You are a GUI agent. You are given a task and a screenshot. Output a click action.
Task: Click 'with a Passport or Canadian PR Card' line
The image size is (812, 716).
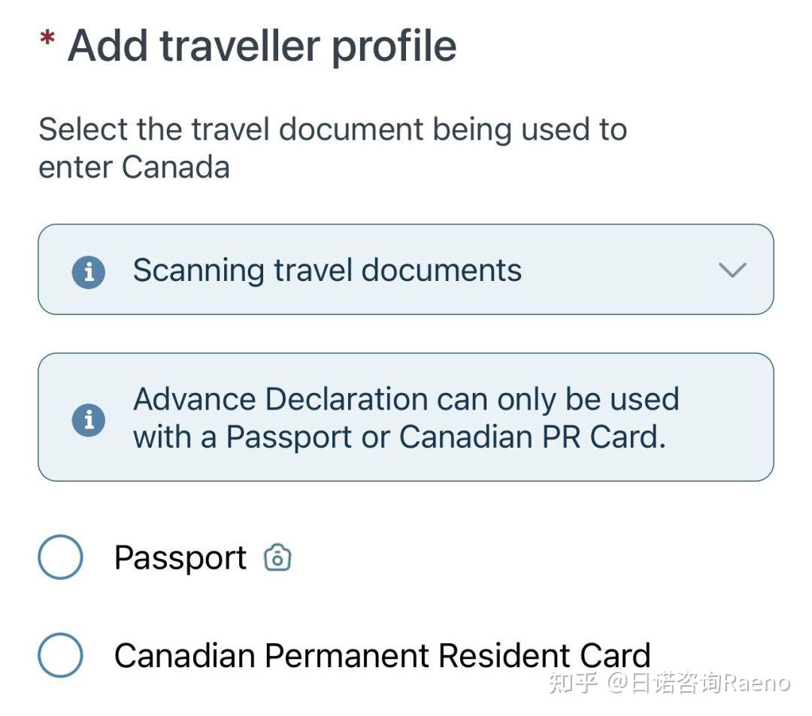pos(399,437)
